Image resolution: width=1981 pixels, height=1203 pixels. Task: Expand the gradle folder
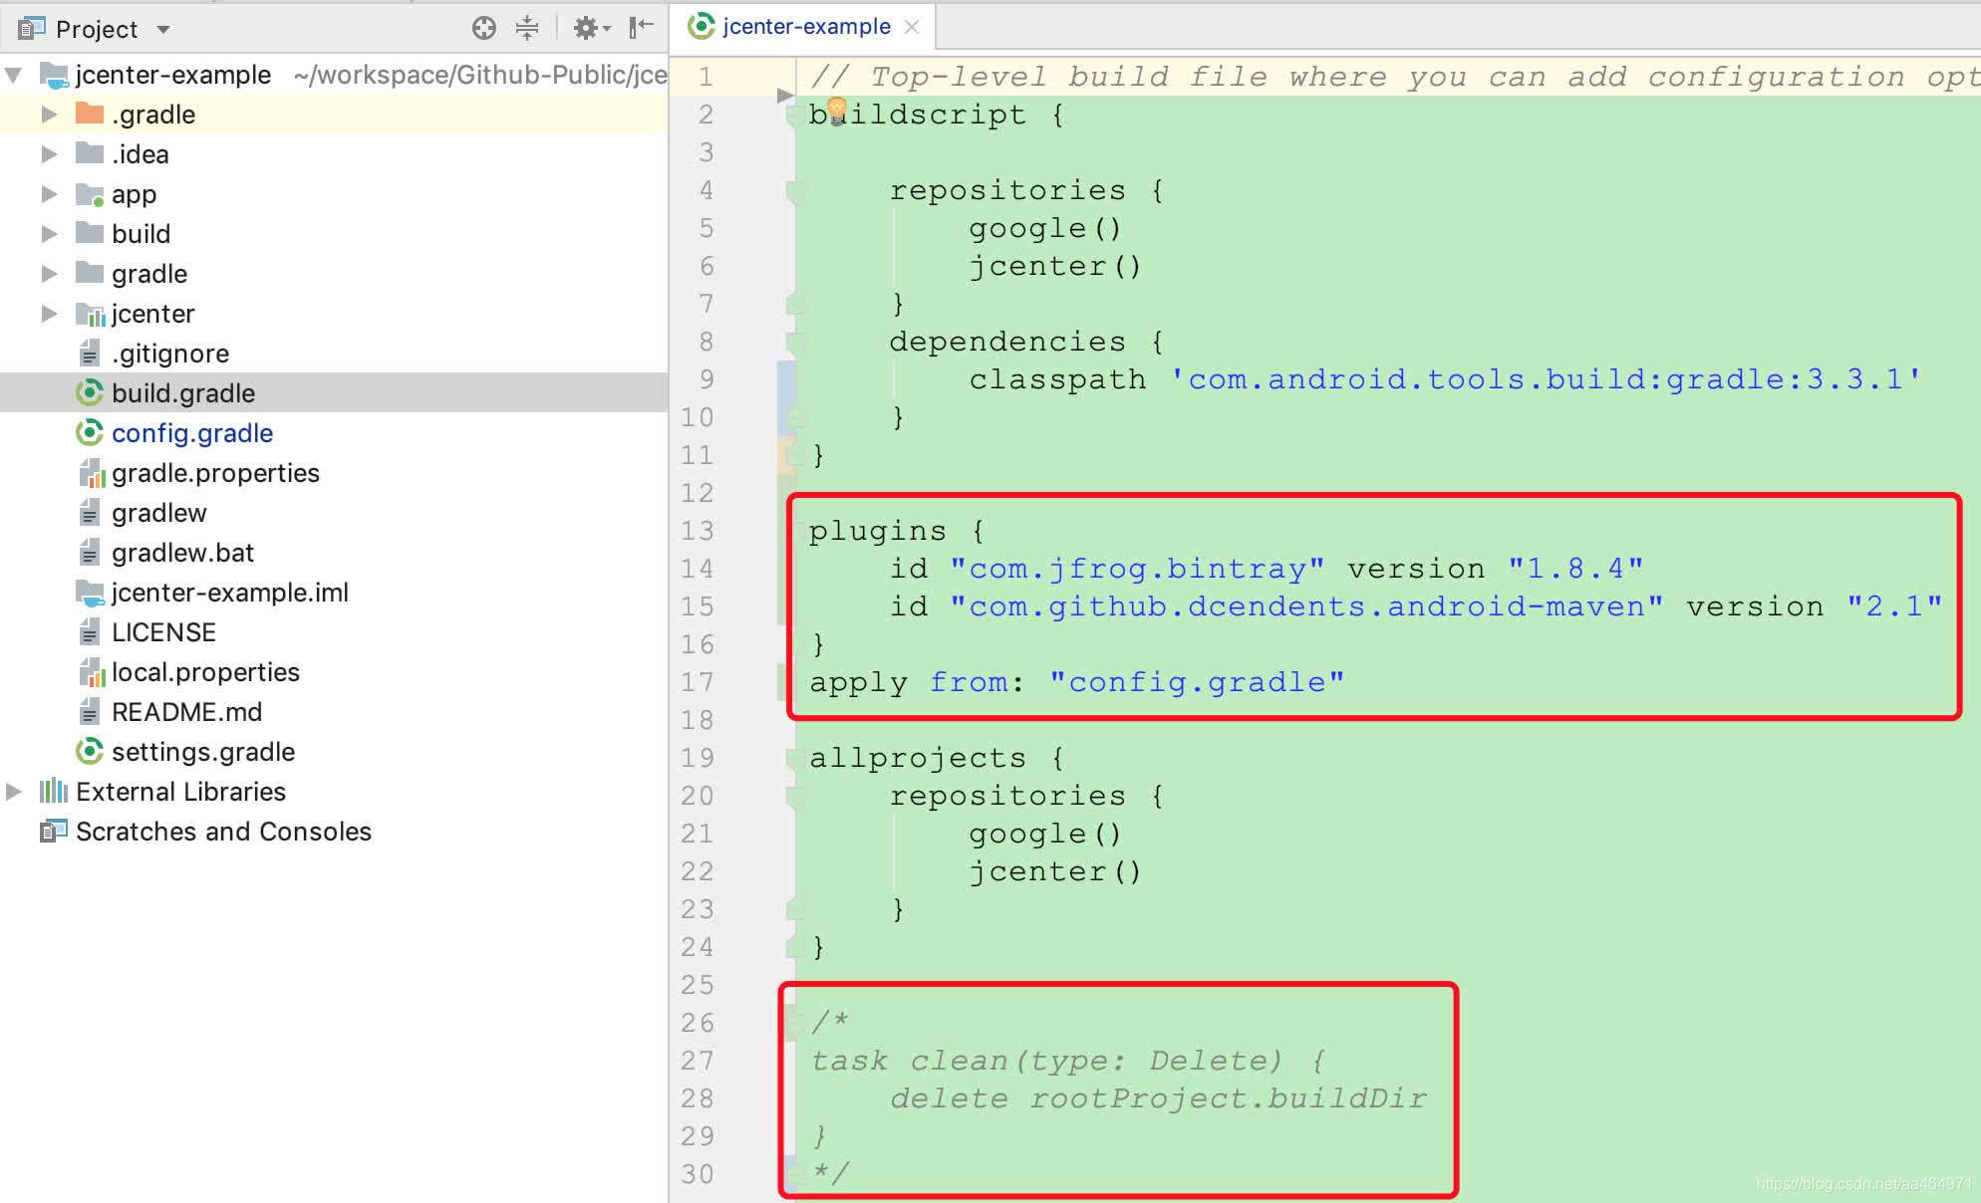click(49, 274)
